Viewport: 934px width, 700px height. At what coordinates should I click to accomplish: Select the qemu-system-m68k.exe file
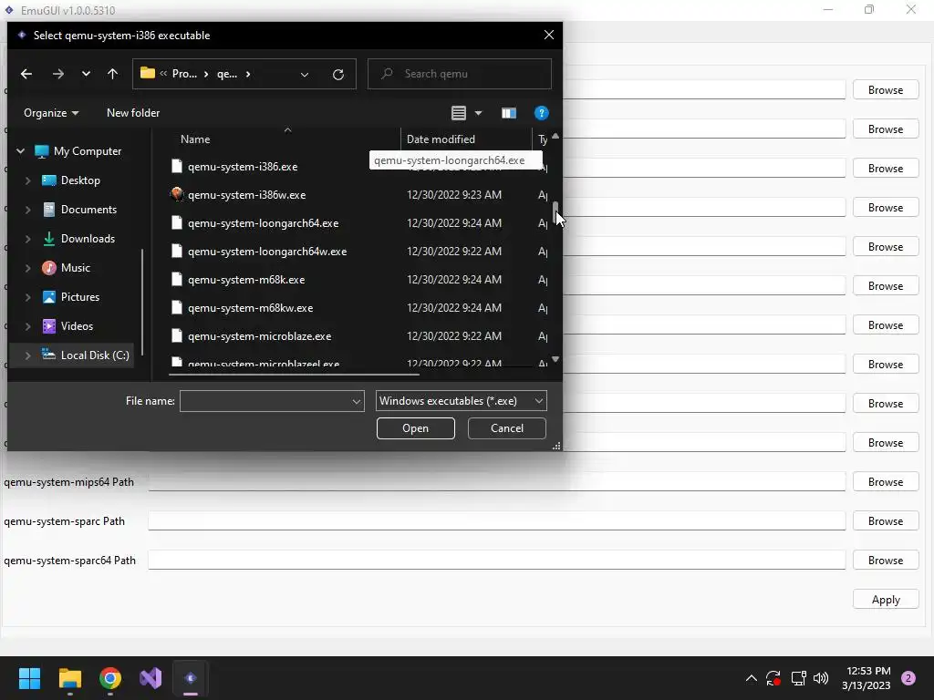246,280
